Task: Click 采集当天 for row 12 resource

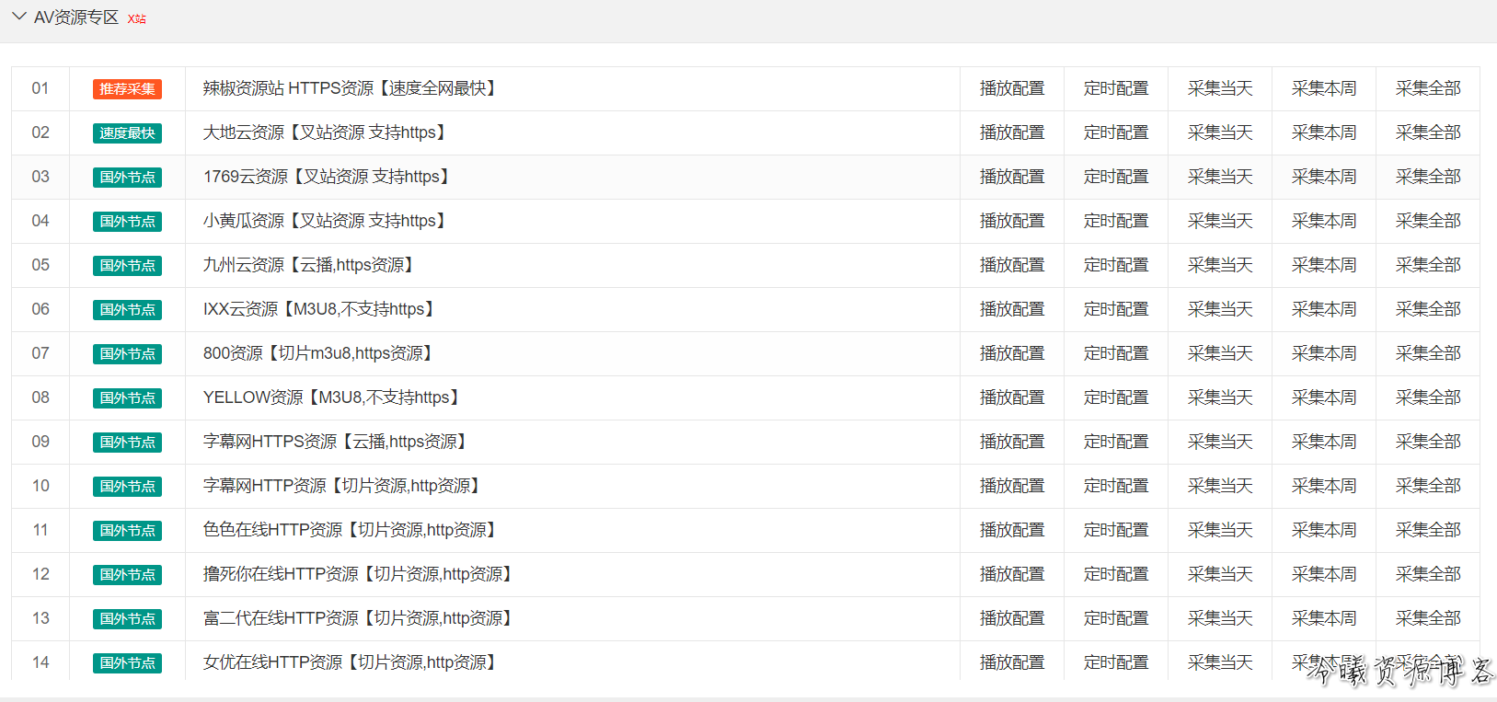Action: [1220, 574]
